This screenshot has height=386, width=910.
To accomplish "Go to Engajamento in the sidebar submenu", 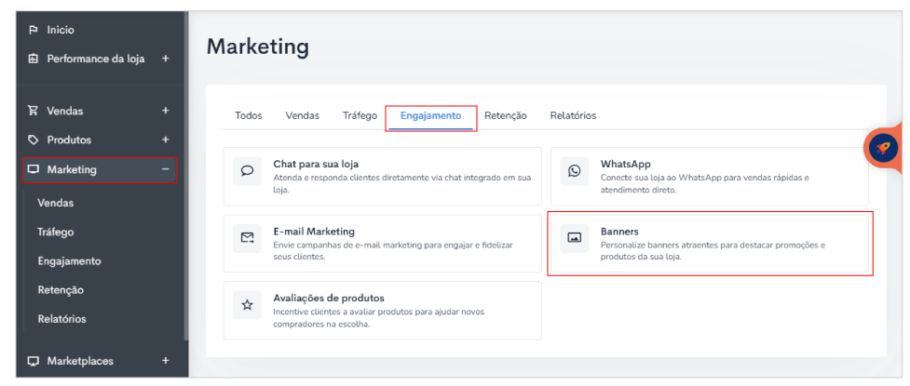I will (x=69, y=260).
